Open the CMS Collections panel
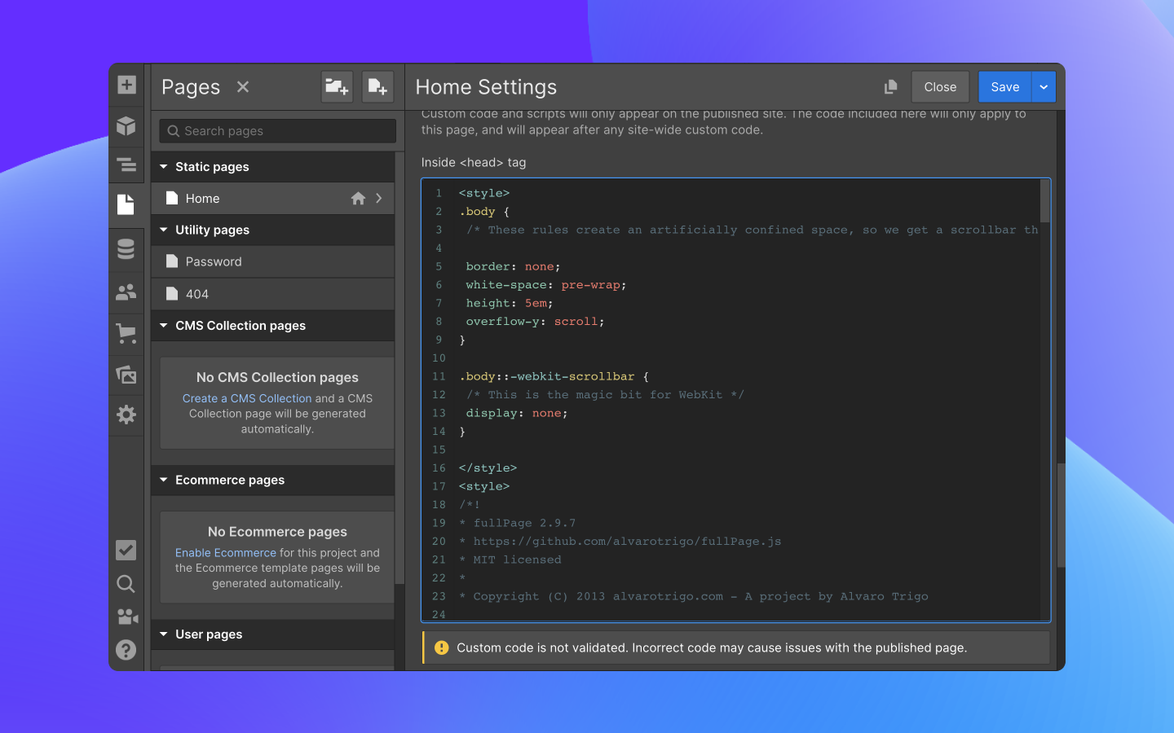1174x733 pixels. pyautogui.click(x=126, y=249)
